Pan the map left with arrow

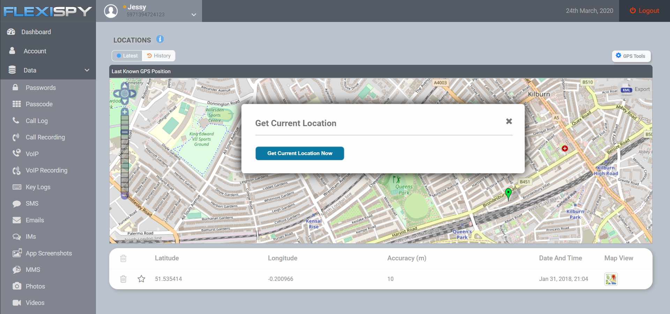tap(117, 93)
